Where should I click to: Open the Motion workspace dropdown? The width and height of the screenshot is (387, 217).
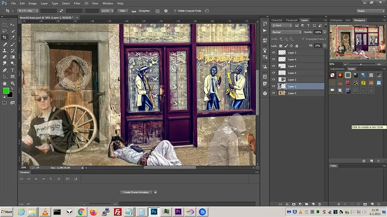point(370,11)
